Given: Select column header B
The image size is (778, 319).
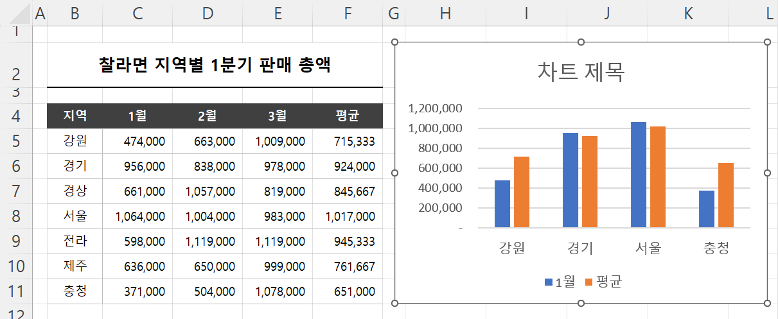Looking at the screenshot, I should coord(75,13).
